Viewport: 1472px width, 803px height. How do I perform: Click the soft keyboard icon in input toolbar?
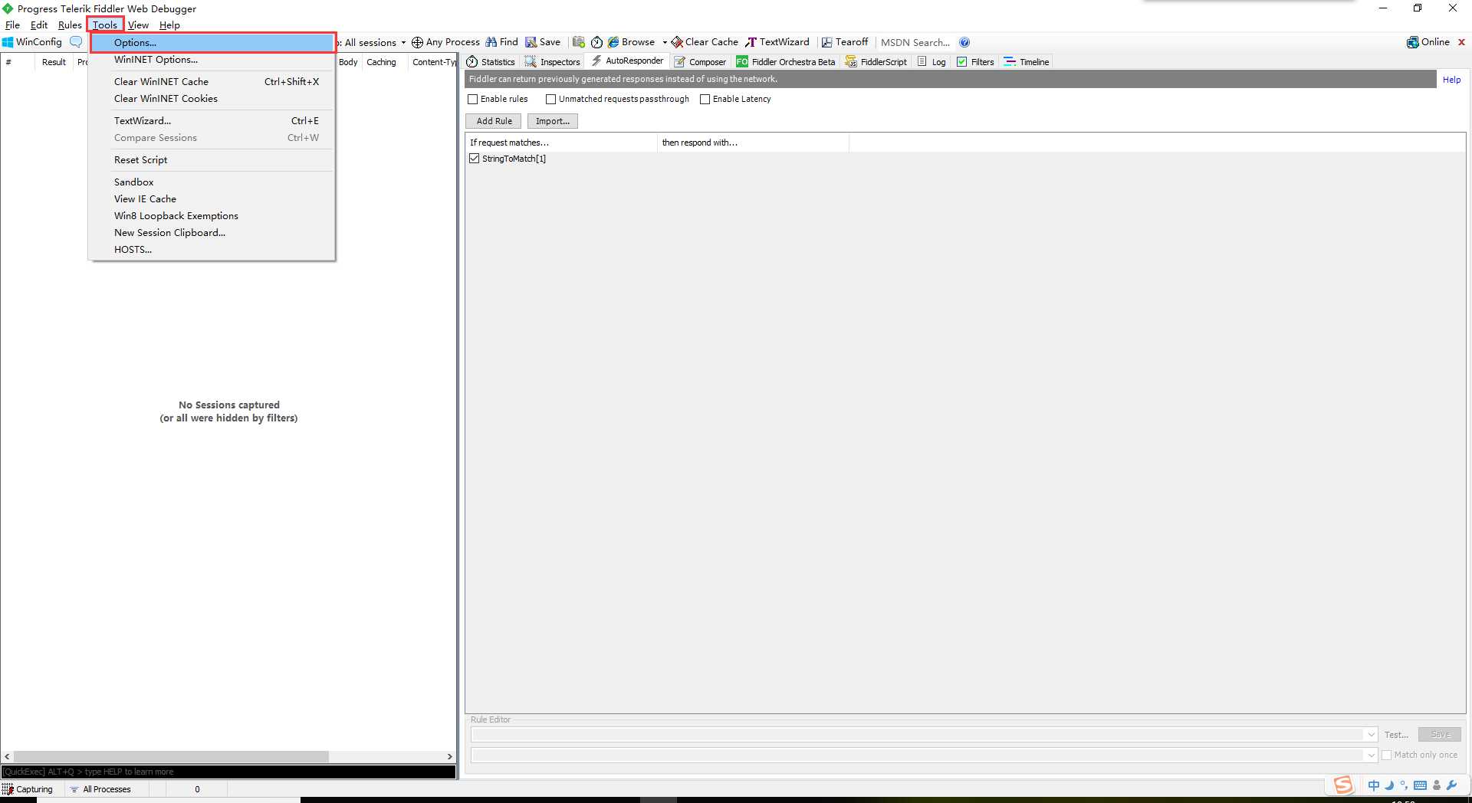tap(1420, 785)
